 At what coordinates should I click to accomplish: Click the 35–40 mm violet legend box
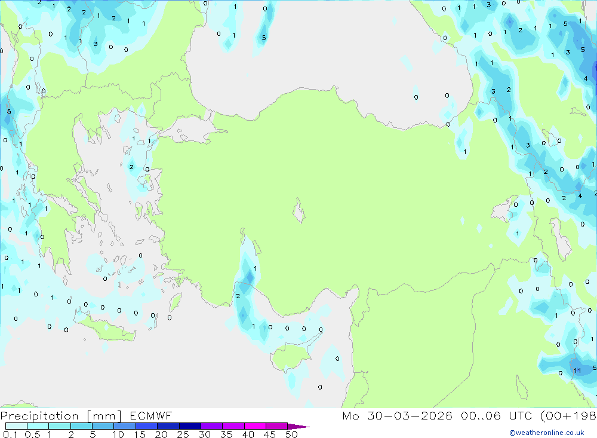click(233, 426)
